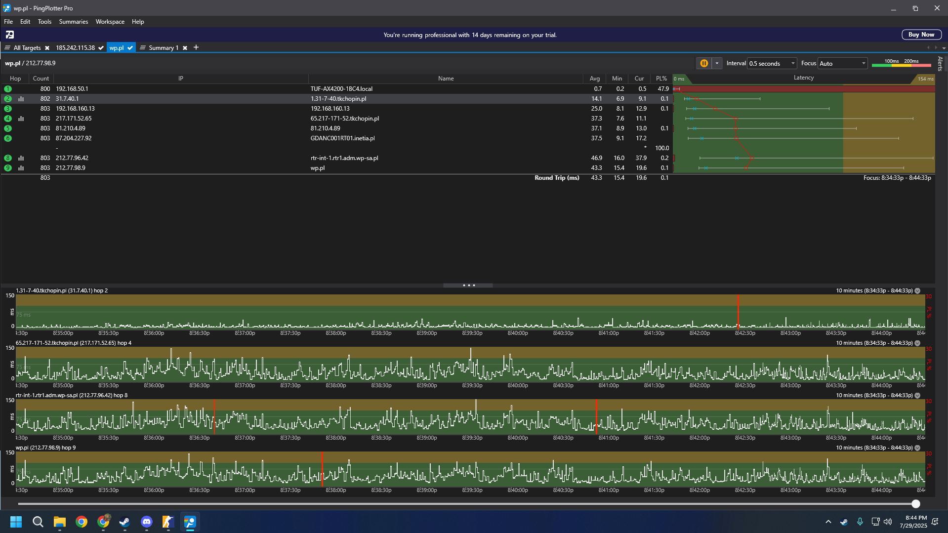The width and height of the screenshot is (948, 533).
Task: Expand the pause button options arrow
Action: click(717, 63)
